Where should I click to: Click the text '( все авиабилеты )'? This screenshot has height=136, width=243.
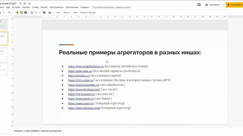112,85
